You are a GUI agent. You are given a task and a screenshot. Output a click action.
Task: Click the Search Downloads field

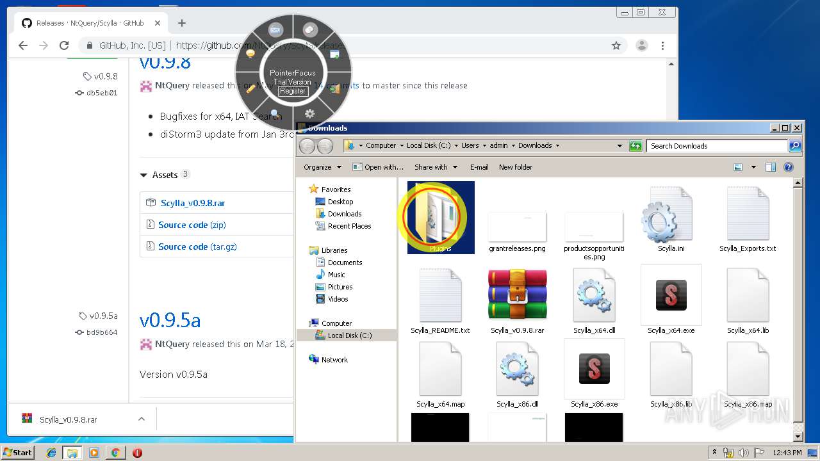717,146
